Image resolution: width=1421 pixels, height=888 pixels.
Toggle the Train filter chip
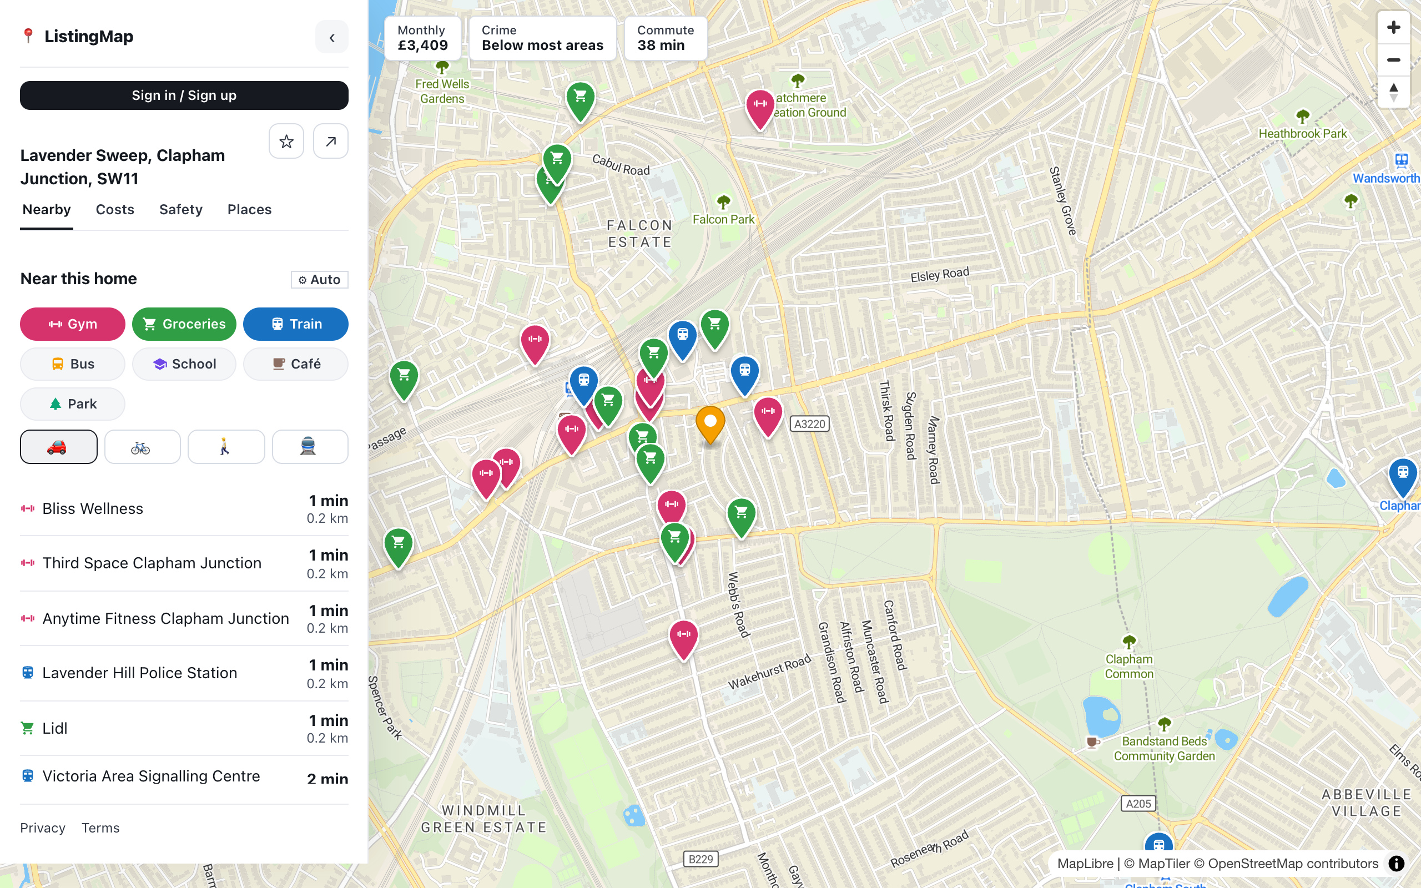296,324
